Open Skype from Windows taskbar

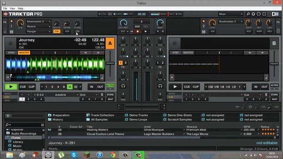pos(74,155)
